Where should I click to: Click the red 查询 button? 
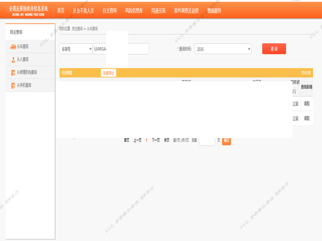coord(274,49)
